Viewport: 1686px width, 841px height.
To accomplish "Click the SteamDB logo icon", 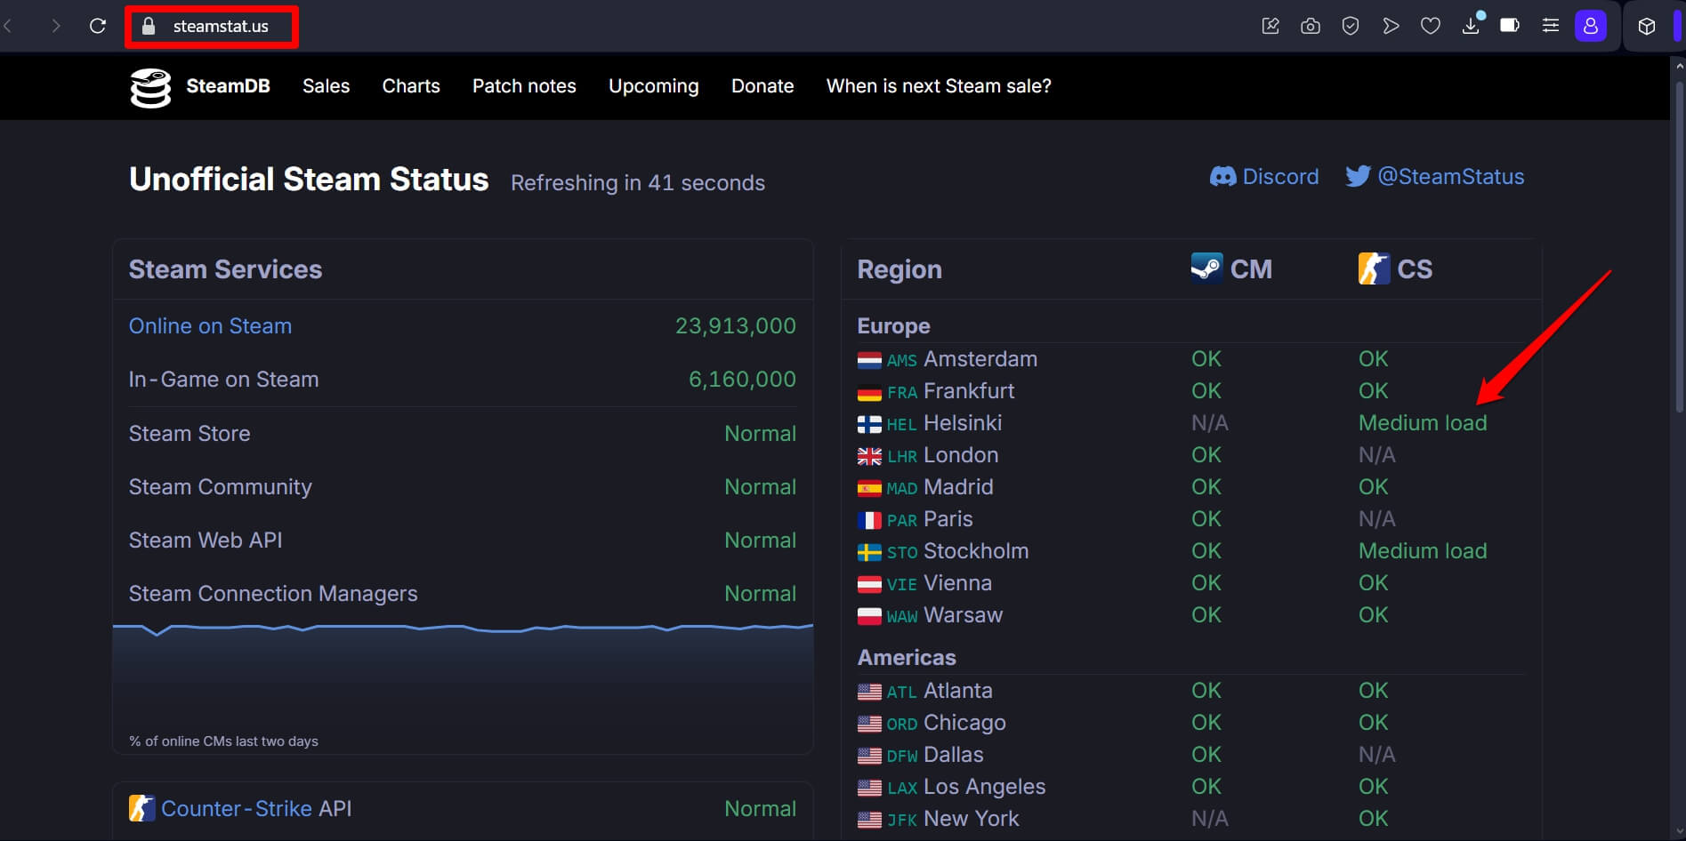I will pyautogui.click(x=150, y=87).
